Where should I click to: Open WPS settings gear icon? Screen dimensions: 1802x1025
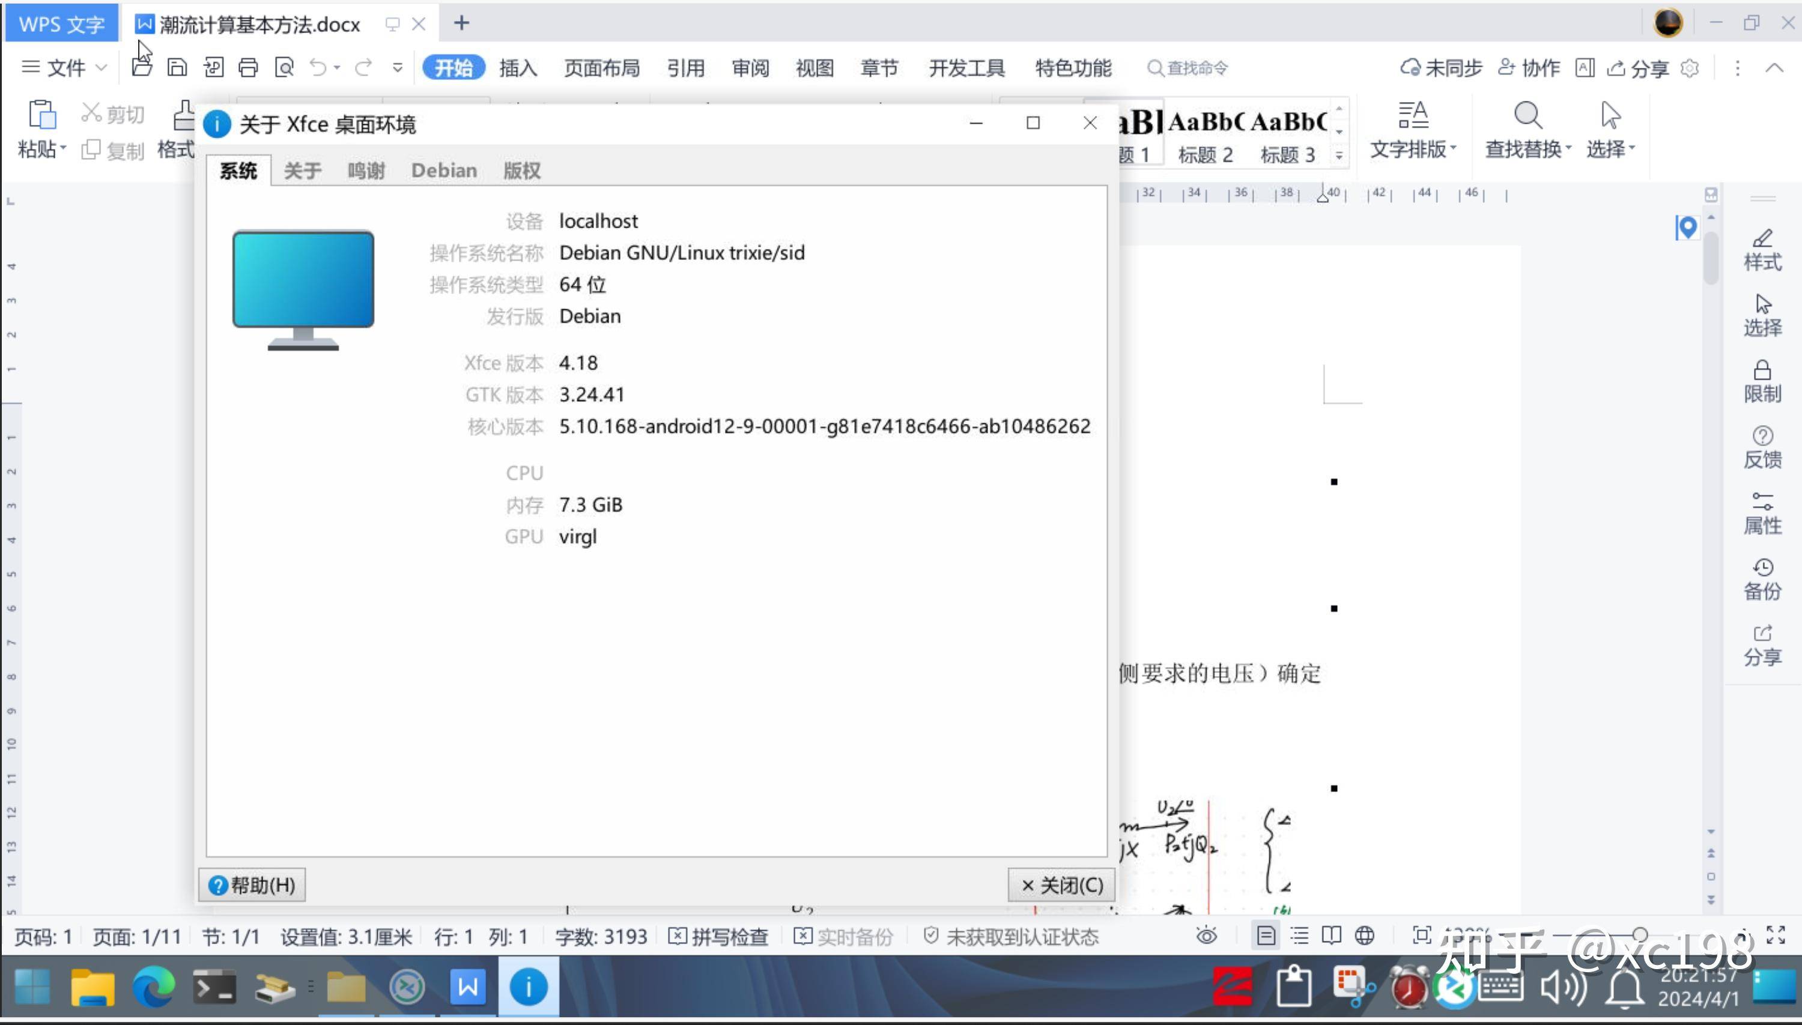pyautogui.click(x=1689, y=68)
